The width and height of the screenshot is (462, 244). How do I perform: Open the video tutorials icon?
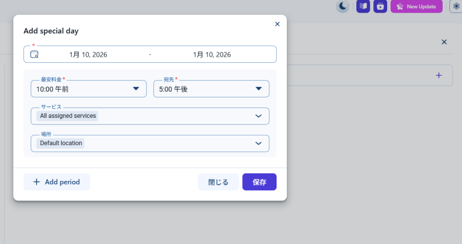coord(380,6)
